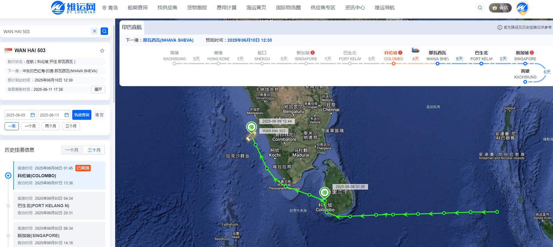Open the 船期查询 menu item
The width and height of the screenshot is (553, 247).
coord(138,8)
